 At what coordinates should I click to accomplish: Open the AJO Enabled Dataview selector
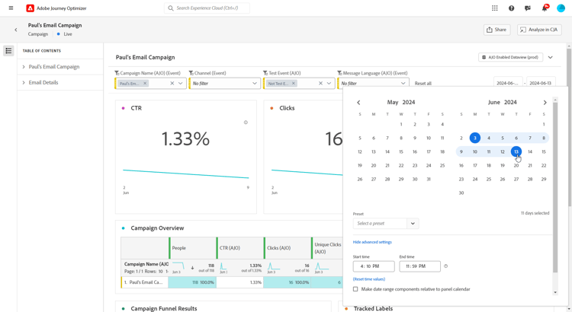(510, 58)
